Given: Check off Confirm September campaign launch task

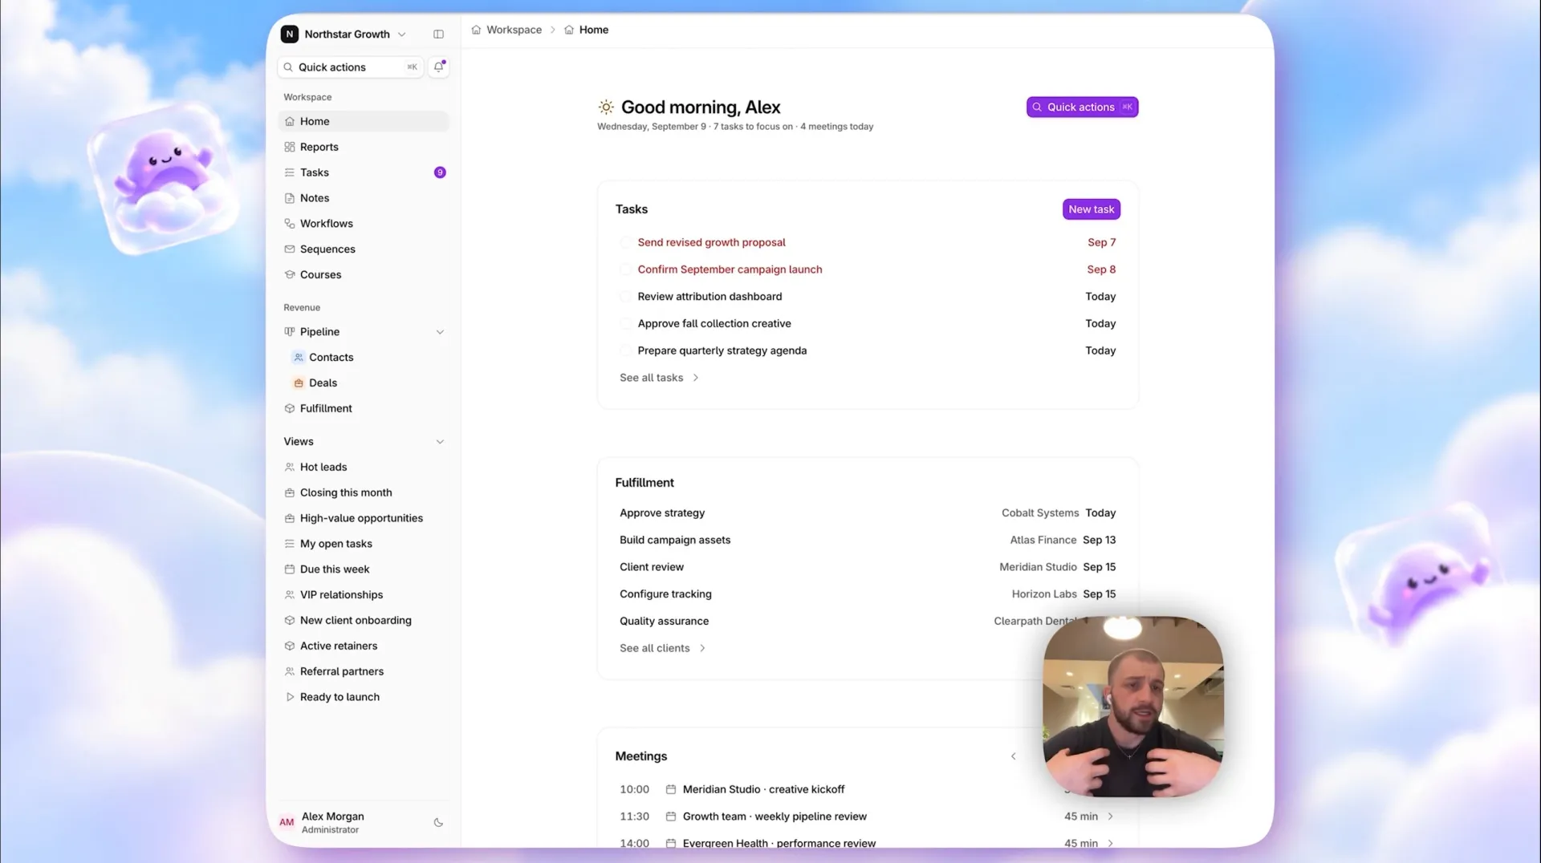Looking at the screenshot, I should pos(625,269).
